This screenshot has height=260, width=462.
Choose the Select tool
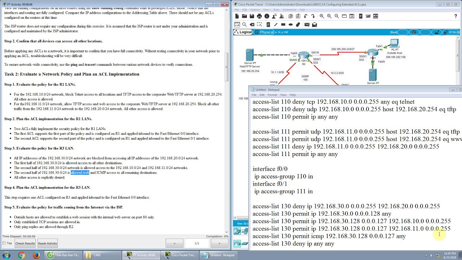[237, 25]
